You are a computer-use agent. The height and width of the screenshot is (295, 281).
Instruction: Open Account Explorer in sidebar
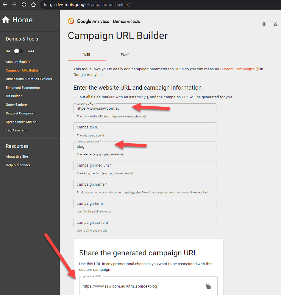tap(18, 62)
